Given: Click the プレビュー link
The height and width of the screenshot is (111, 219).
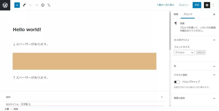Looking at the screenshot, I should tap(184, 5).
